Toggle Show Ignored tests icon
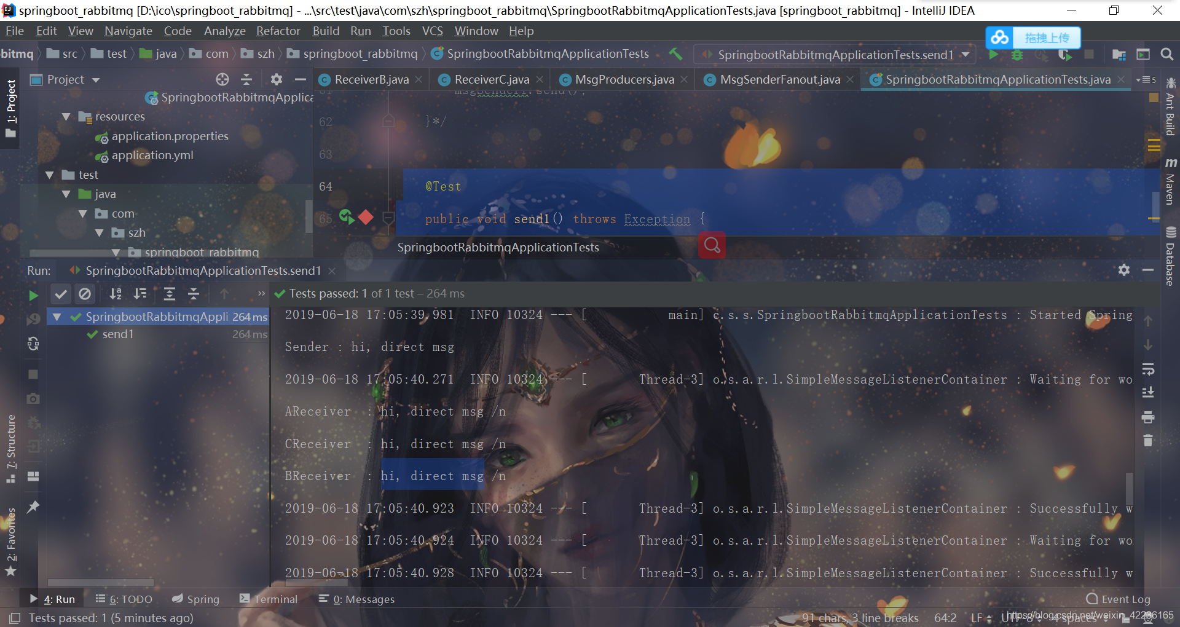This screenshot has width=1180, height=627. click(x=85, y=294)
